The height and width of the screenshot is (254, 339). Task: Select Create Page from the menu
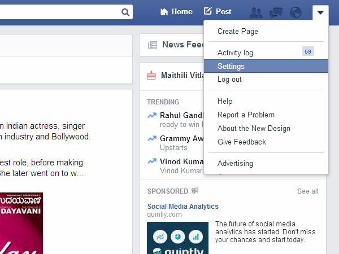238,31
